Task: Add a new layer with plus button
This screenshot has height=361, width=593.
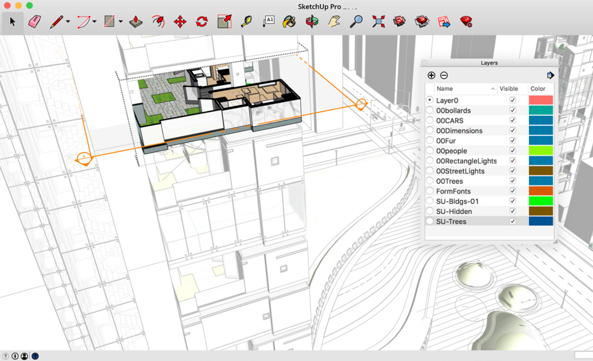Action: tap(431, 75)
